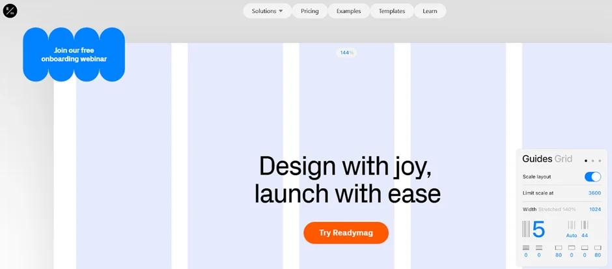Click the Design with joy headline
The image size is (612, 269).
coord(347,180)
